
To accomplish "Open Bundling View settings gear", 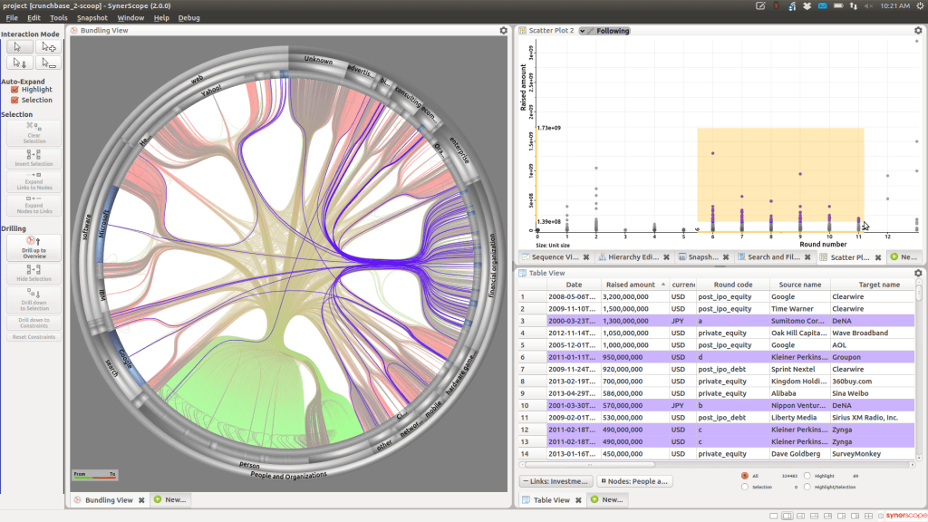I will 503,31.
